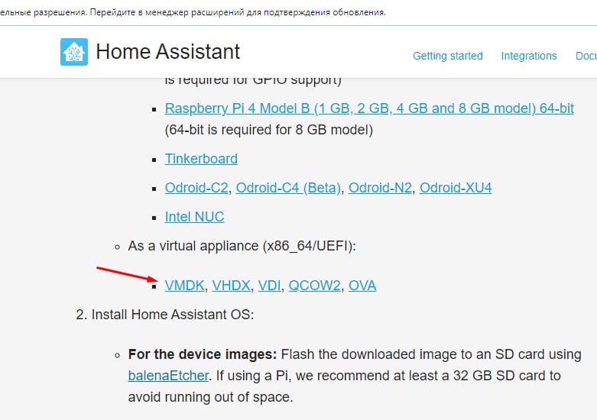This screenshot has width=597, height=420.
Task: Download the QCOW2 virtual appliance
Action: tap(314, 286)
